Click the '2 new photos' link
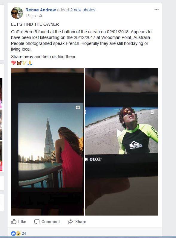Screen dimensions: 176x238 tap(83, 10)
